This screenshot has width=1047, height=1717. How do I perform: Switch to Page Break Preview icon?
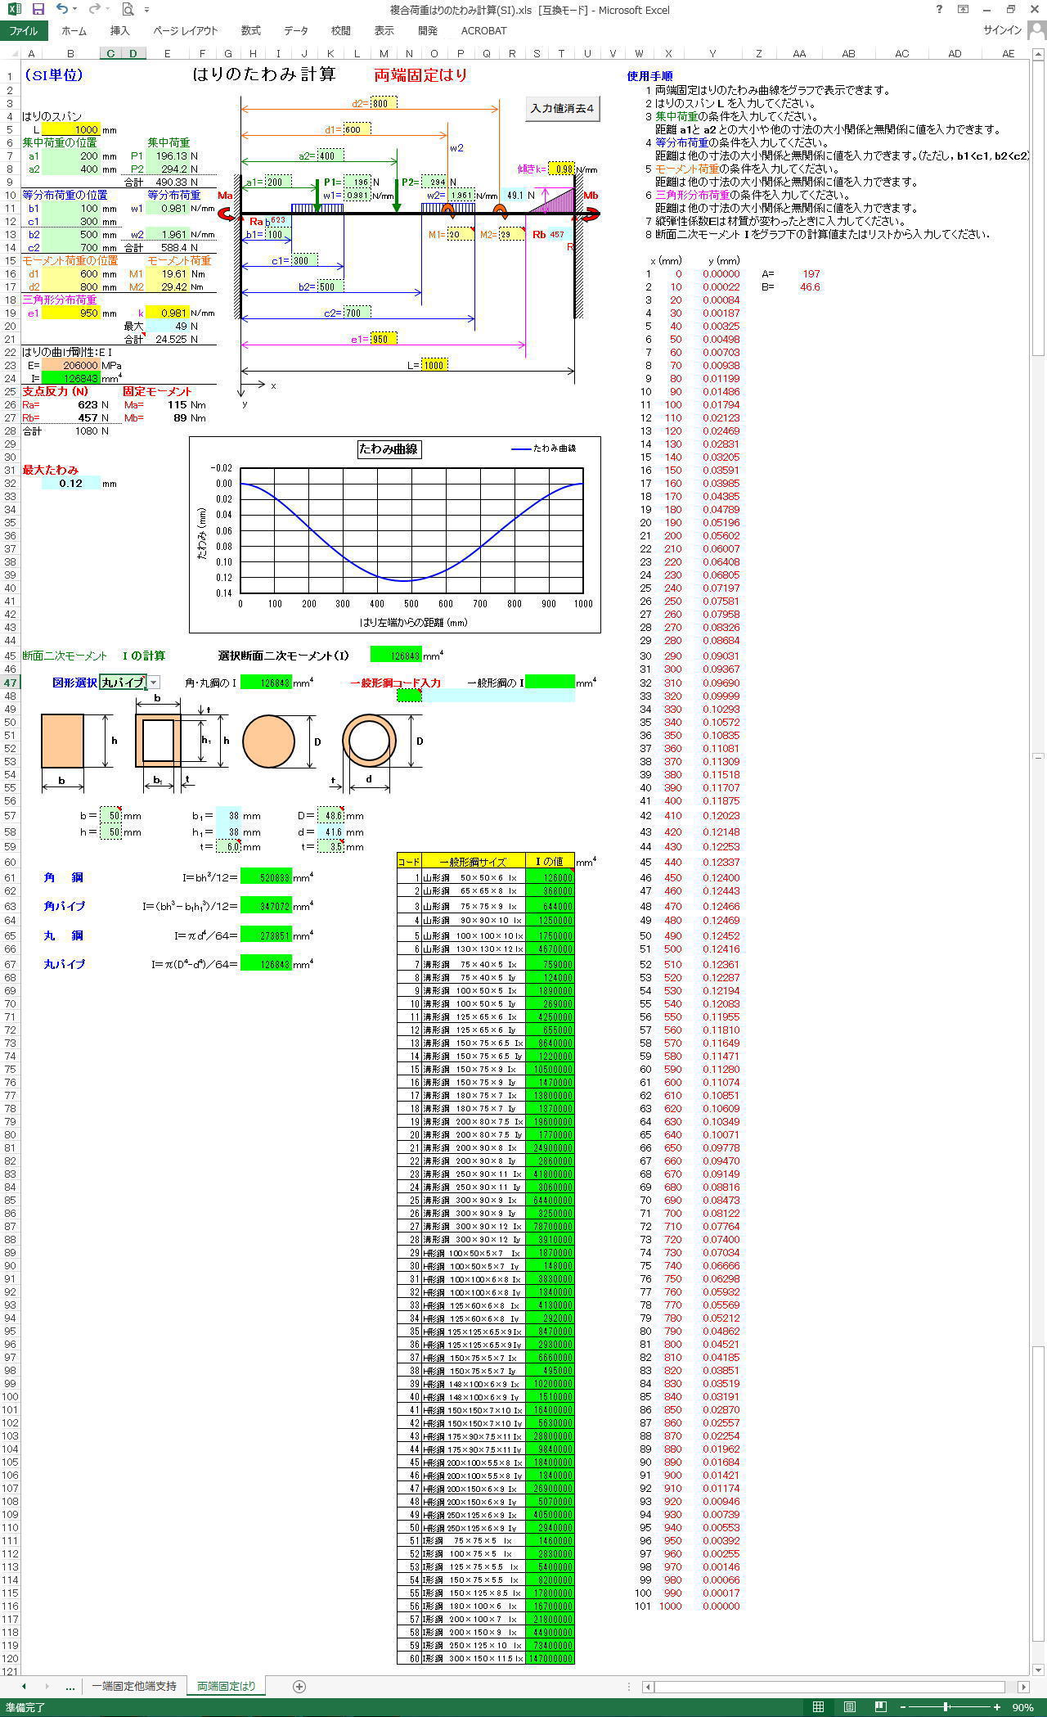[881, 1707]
